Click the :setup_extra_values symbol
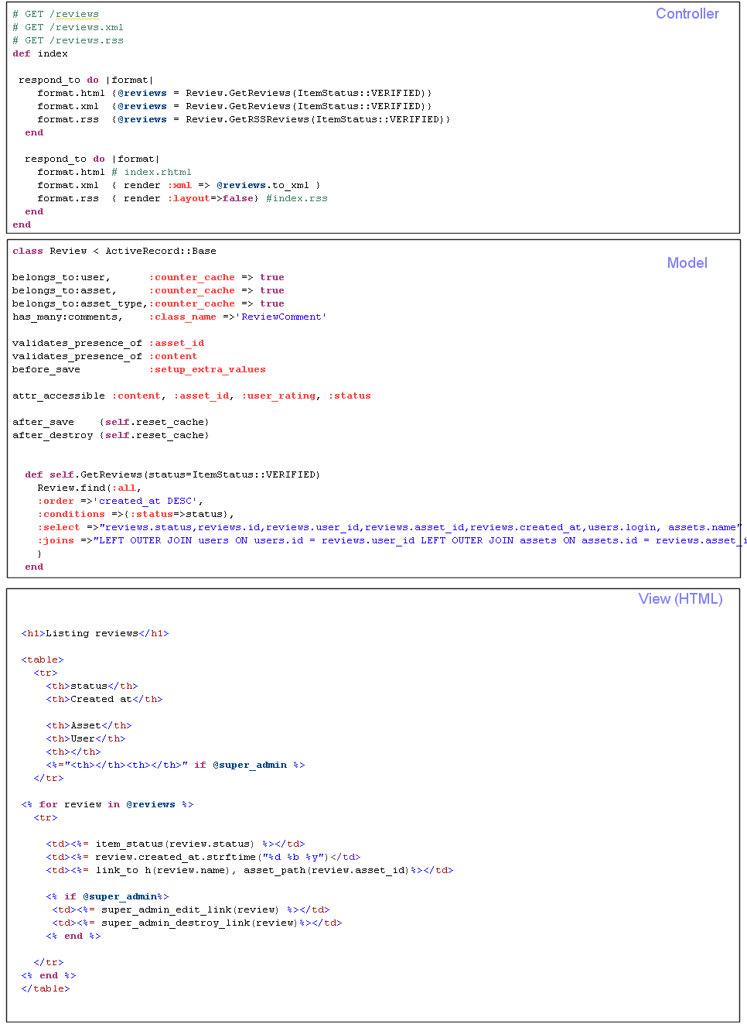This screenshot has width=747, height=1031. click(x=207, y=369)
